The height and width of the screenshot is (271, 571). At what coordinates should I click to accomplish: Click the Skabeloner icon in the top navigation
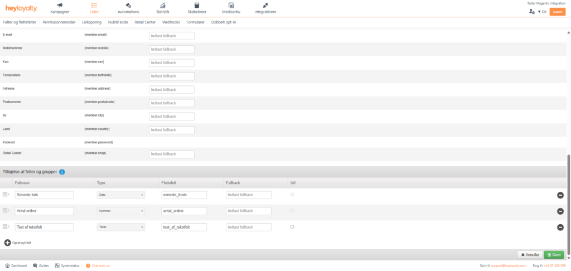pyautogui.click(x=197, y=6)
